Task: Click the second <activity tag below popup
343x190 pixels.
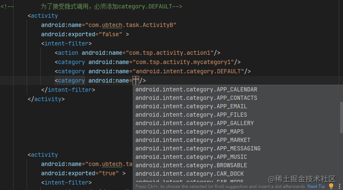Action: (43, 155)
